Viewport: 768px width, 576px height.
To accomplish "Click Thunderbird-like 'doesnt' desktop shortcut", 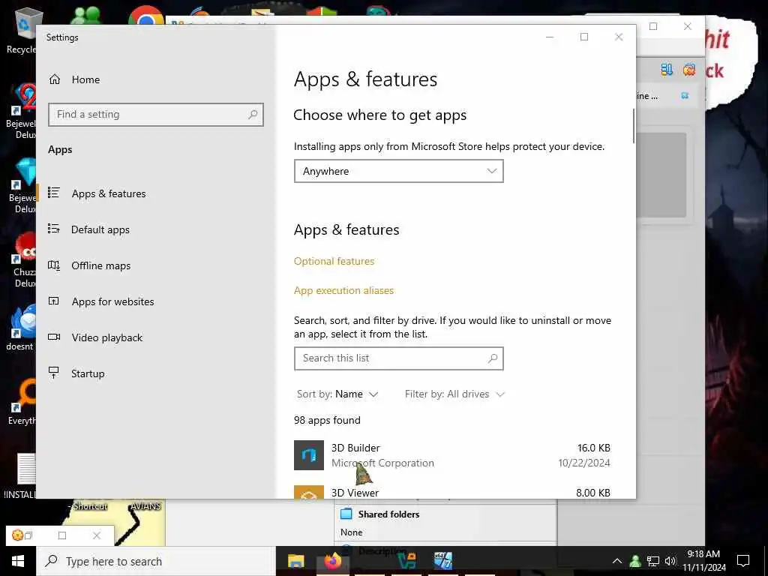I will point(20,327).
